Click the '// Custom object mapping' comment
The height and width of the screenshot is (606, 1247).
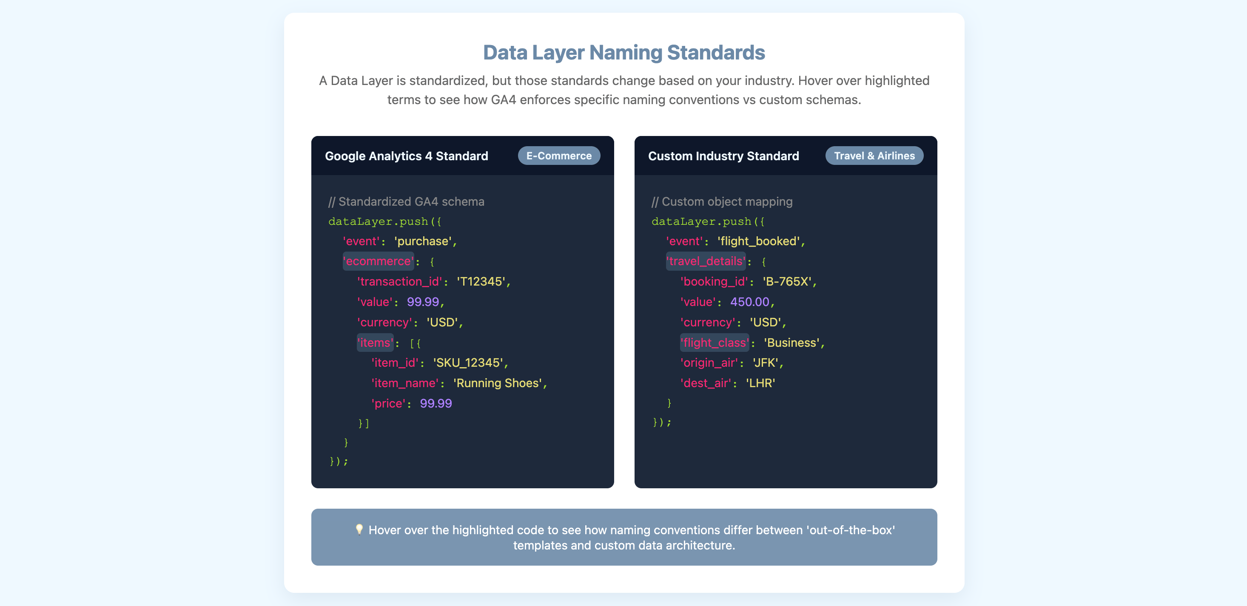[722, 201]
